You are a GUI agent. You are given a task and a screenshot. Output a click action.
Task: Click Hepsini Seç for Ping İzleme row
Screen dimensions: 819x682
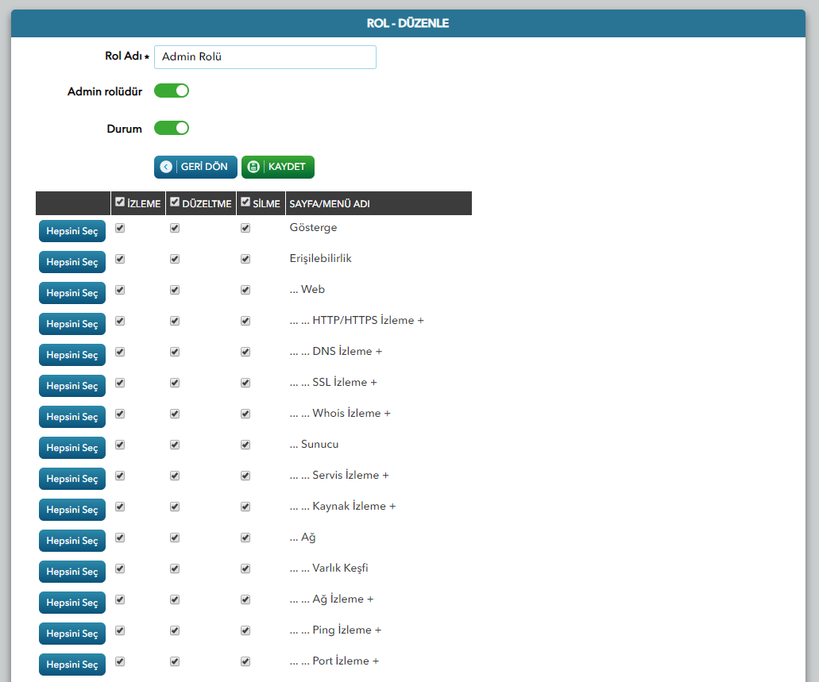pos(72,634)
